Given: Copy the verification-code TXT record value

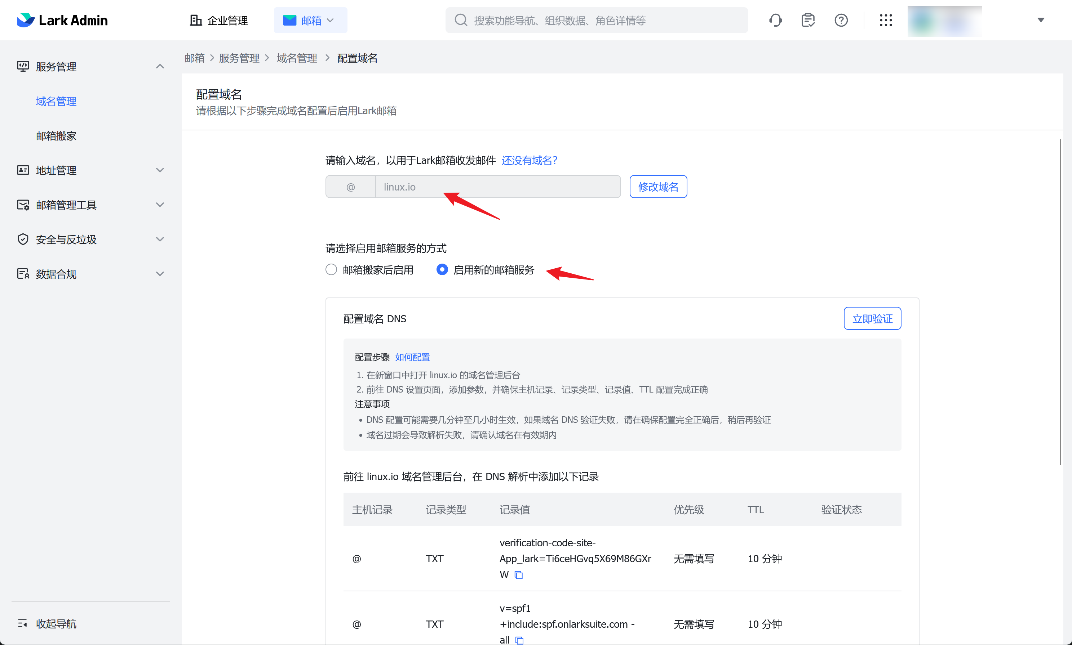Looking at the screenshot, I should (x=518, y=574).
